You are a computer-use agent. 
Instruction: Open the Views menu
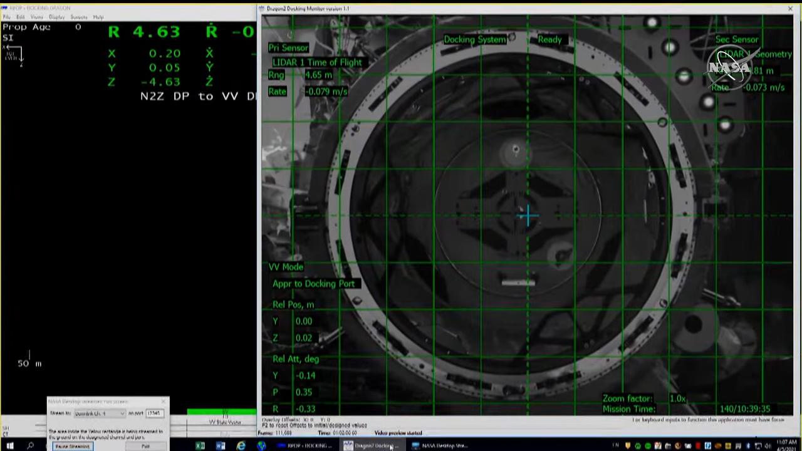coord(36,17)
